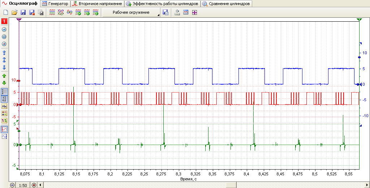Zoom out vertically with minus icon
This screenshot has height=188, width=370.
pyautogui.click(x=4, y=30)
